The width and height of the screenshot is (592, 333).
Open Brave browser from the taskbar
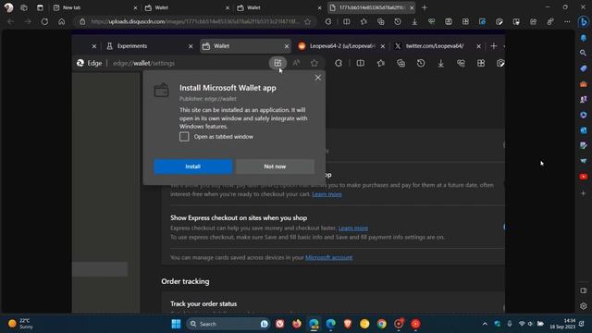pos(348,324)
